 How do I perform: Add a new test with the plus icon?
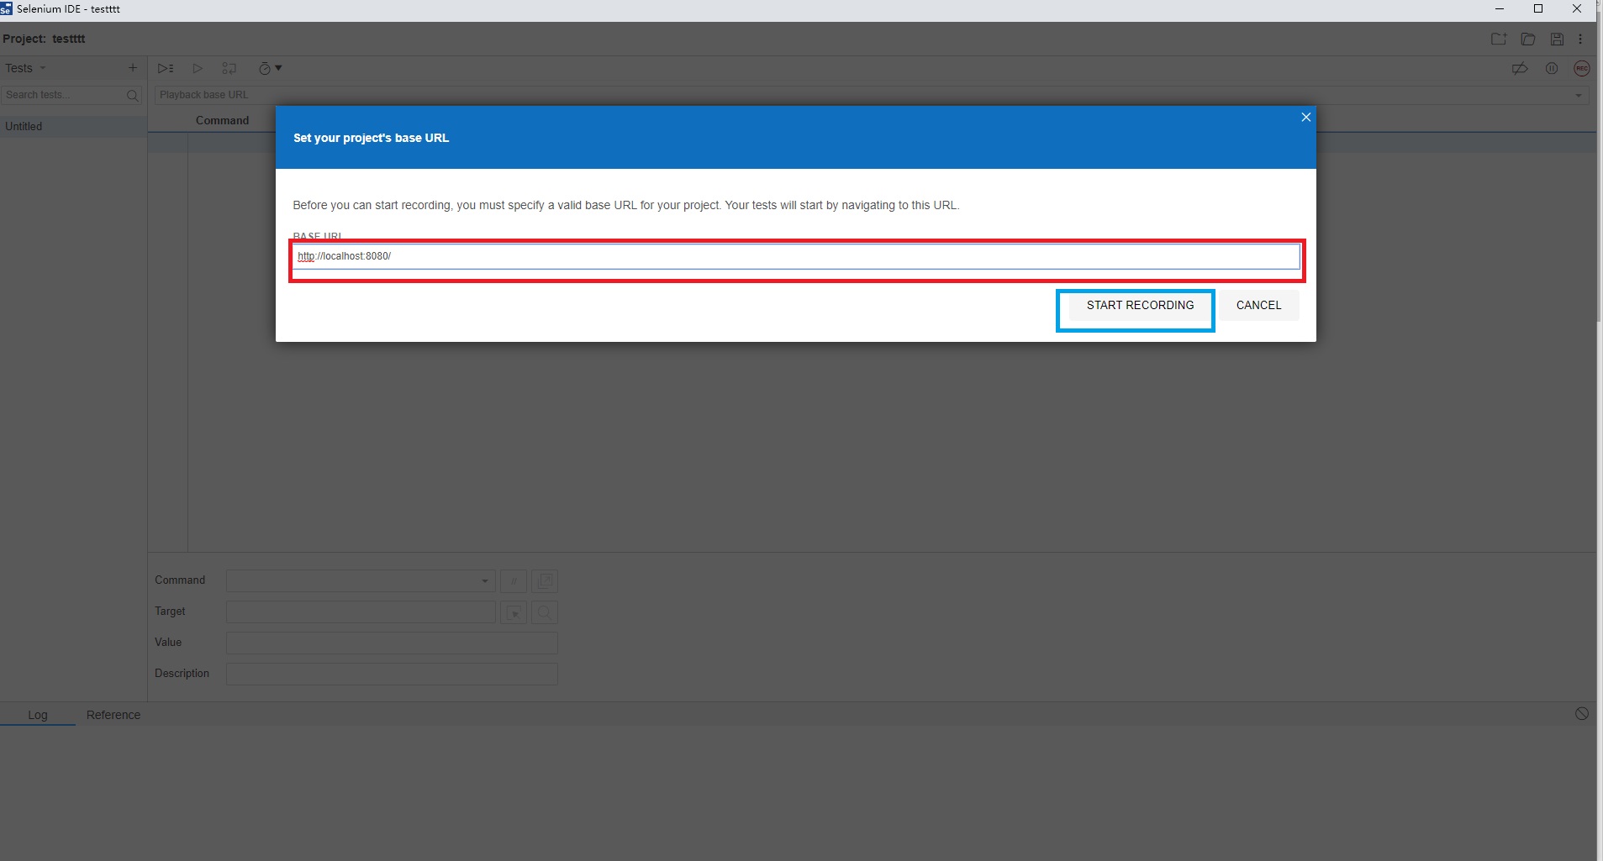132,68
